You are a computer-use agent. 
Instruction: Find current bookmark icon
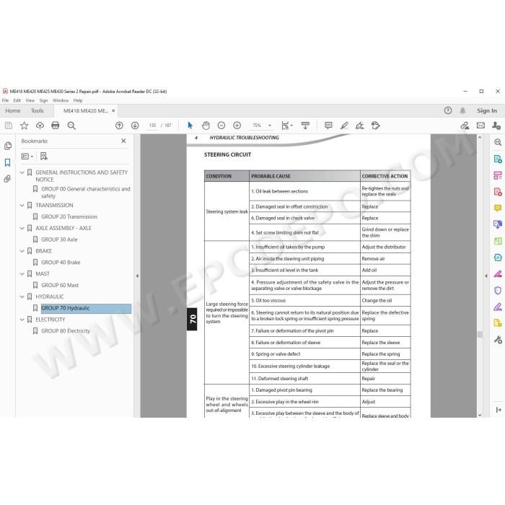[x=44, y=157]
